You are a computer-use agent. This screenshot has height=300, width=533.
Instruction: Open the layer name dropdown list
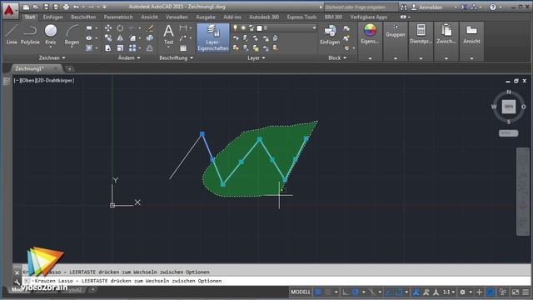pyautogui.click(x=314, y=27)
